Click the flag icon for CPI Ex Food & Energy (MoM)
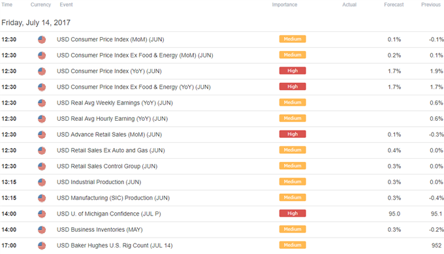Image resolution: width=444 pixels, height=254 pixels. (x=42, y=56)
